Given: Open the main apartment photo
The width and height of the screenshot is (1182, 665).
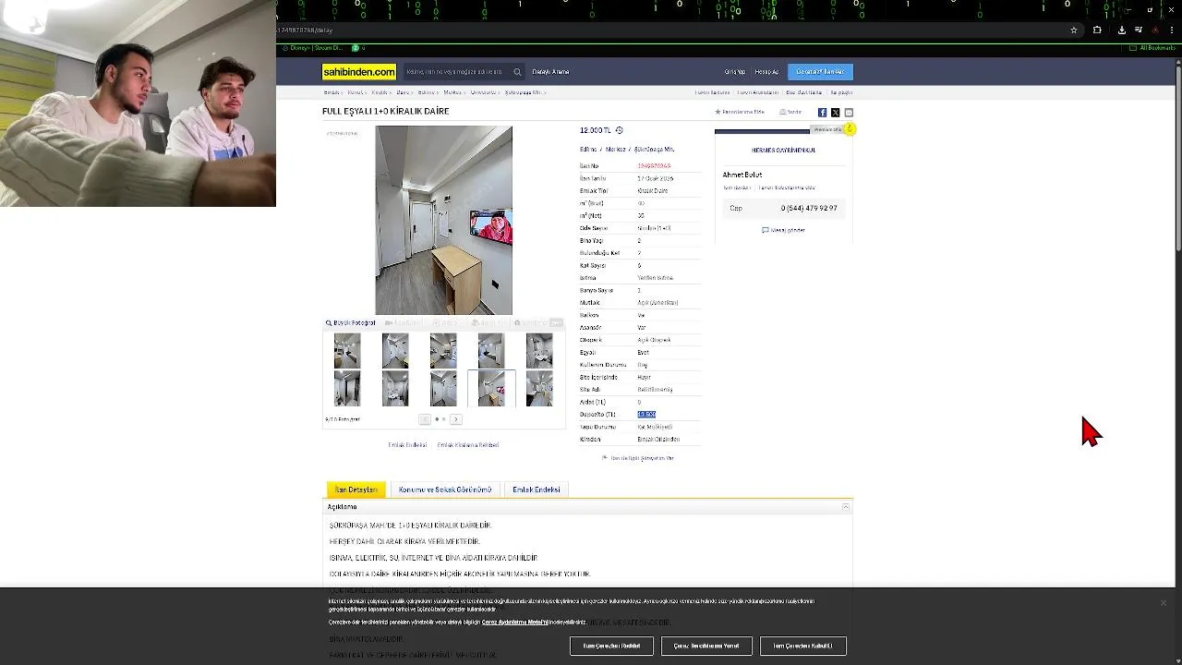Looking at the screenshot, I should pos(443,220).
